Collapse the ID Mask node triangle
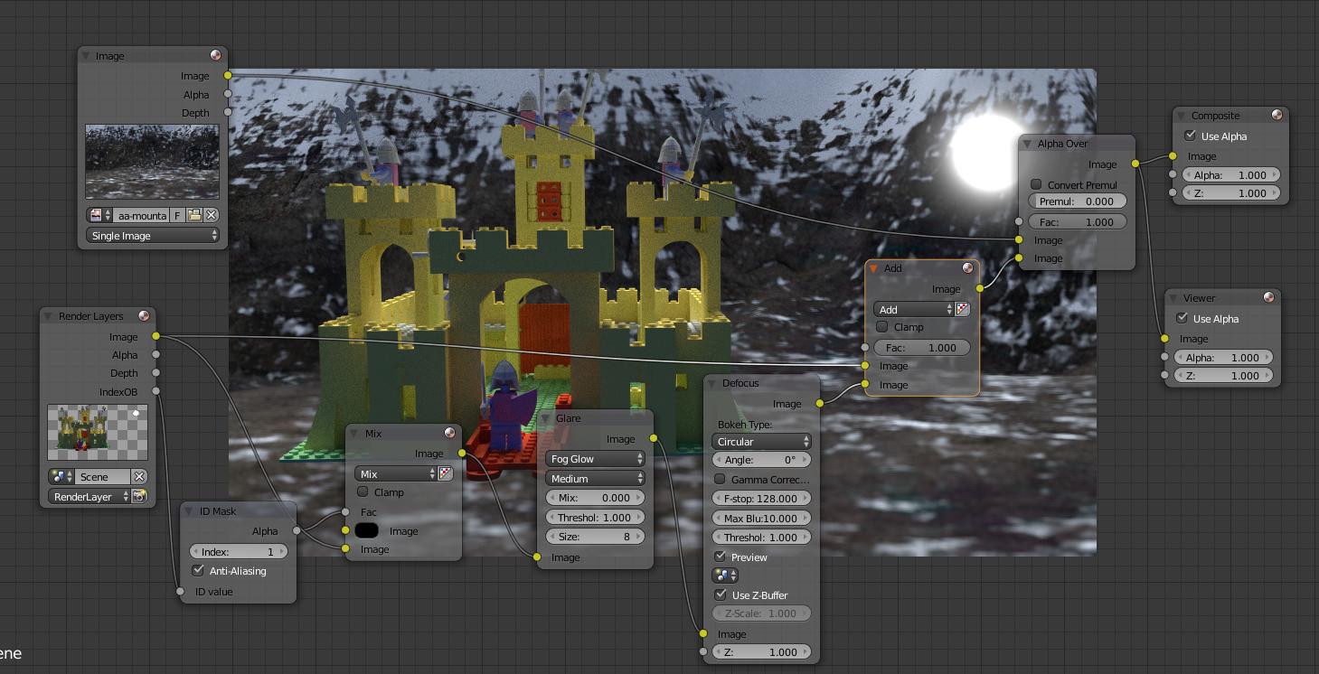Image resolution: width=1319 pixels, height=674 pixels. point(190,511)
